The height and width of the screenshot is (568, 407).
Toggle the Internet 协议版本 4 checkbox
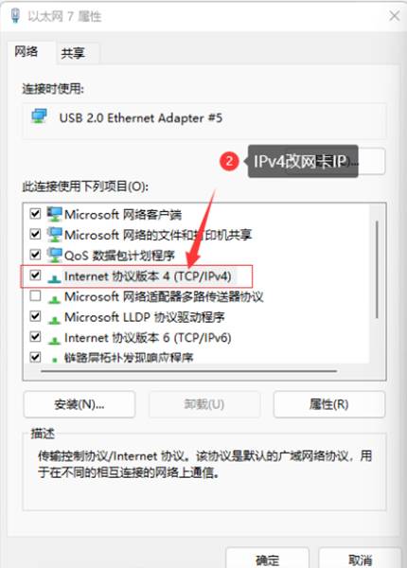(35, 275)
